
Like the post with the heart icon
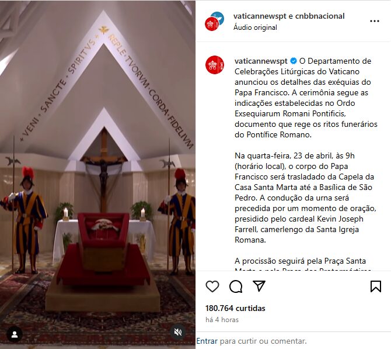[x=212, y=286]
